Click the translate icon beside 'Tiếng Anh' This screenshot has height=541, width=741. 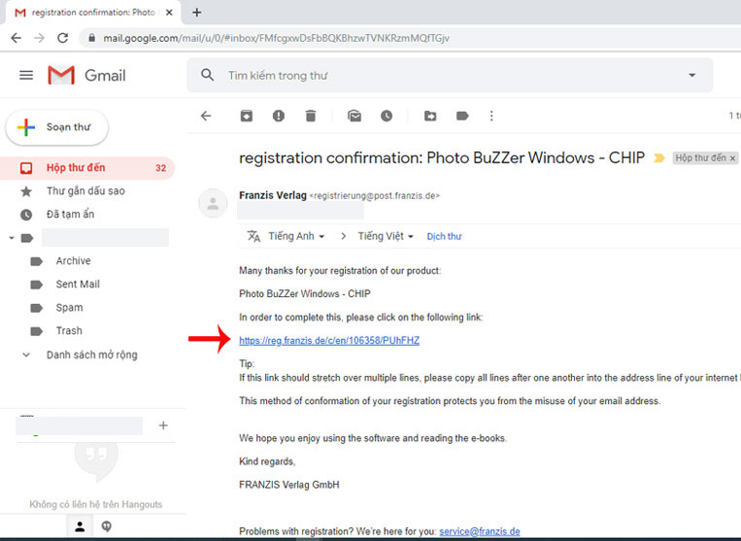(x=253, y=236)
